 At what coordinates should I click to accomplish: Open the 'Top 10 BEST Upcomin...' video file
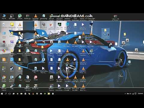[59, 79]
